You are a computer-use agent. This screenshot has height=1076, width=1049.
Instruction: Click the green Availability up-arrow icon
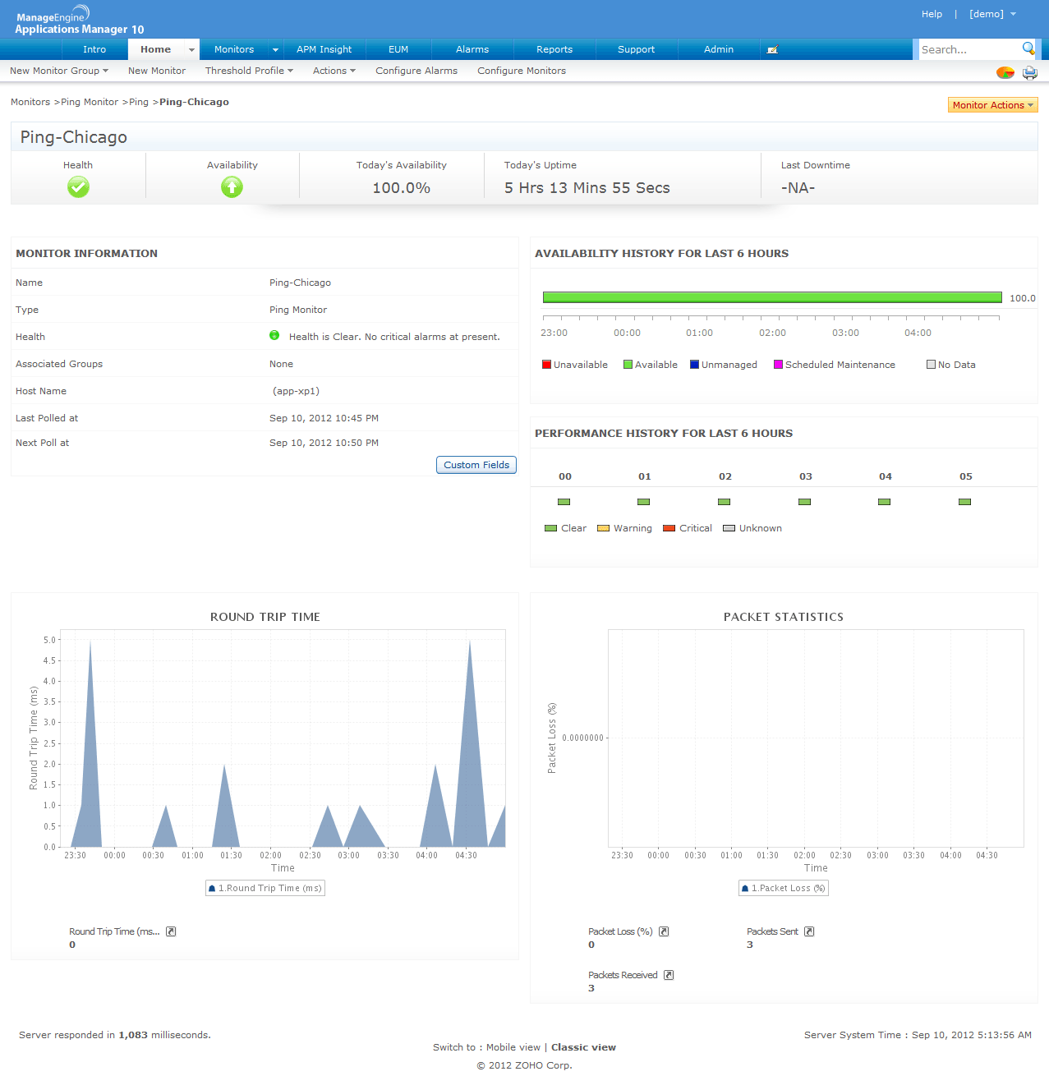tap(232, 187)
